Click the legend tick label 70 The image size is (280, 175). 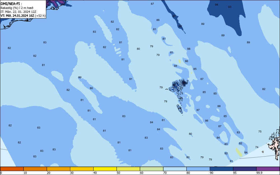pyautogui.click(x=165, y=173)
